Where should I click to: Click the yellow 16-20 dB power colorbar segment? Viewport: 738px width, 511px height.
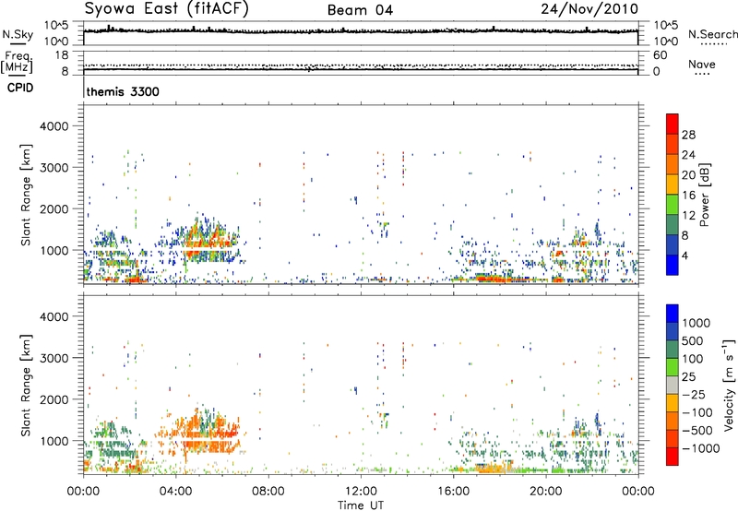coord(673,184)
